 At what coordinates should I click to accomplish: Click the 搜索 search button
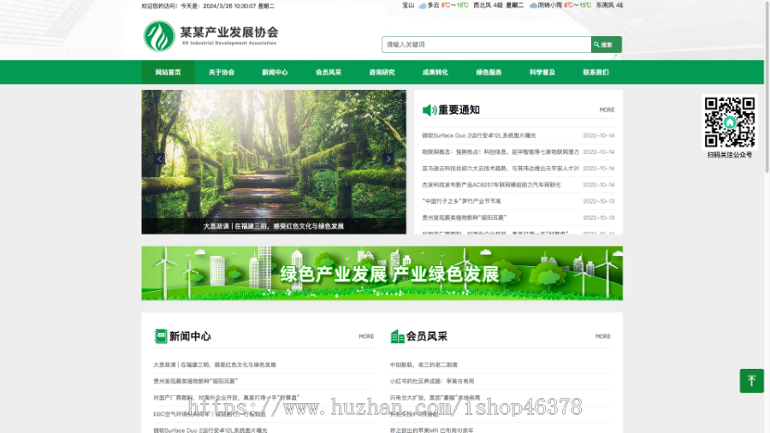tap(606, 44)
